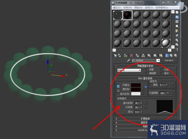The height and width of the screenshot is (139, 188).
Task: Click sample slots scroll right arrow
Action: (x=169, y=50)
